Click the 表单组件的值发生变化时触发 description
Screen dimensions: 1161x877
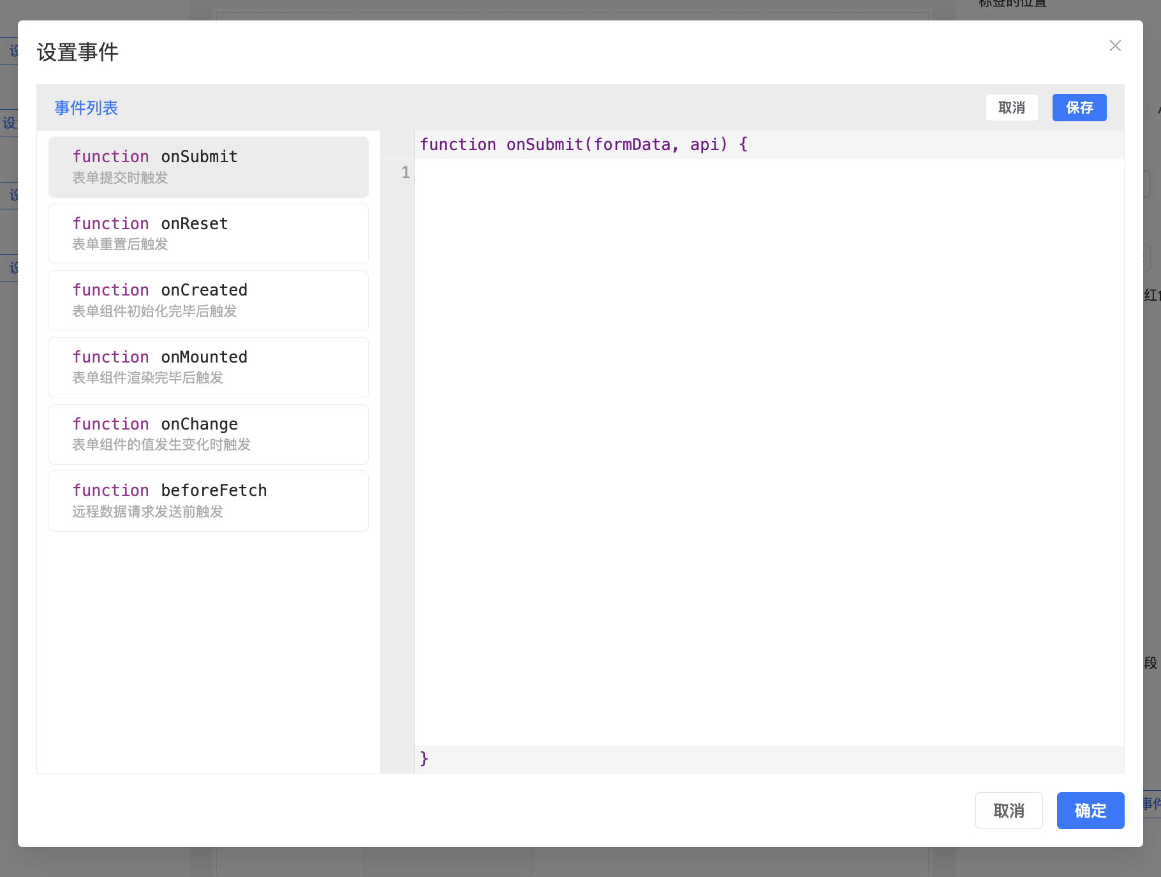[161, 445]
